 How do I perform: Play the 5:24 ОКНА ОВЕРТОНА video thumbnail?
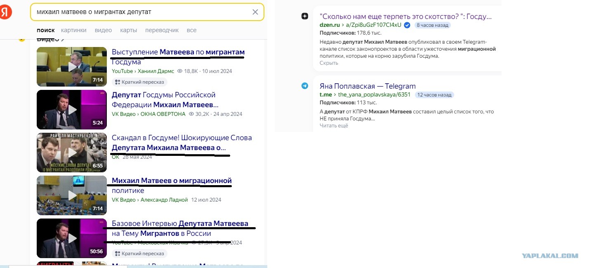click(x=72, y=110)
